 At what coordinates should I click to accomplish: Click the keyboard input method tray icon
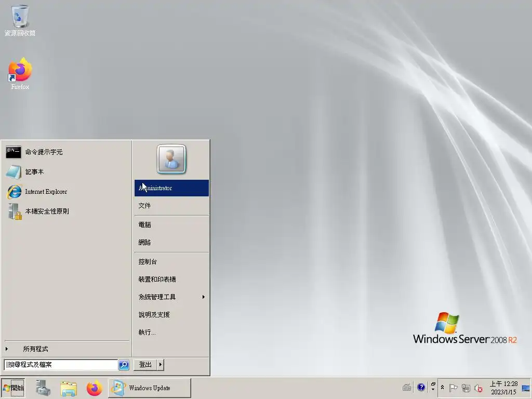pyautogui.click(x=407, y=387)
